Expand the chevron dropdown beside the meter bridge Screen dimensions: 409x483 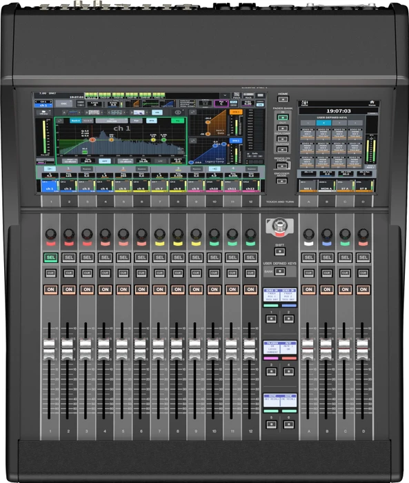(225, 95)
